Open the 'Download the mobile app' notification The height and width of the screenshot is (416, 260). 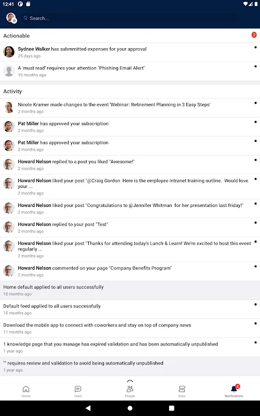tap(130, 328)
